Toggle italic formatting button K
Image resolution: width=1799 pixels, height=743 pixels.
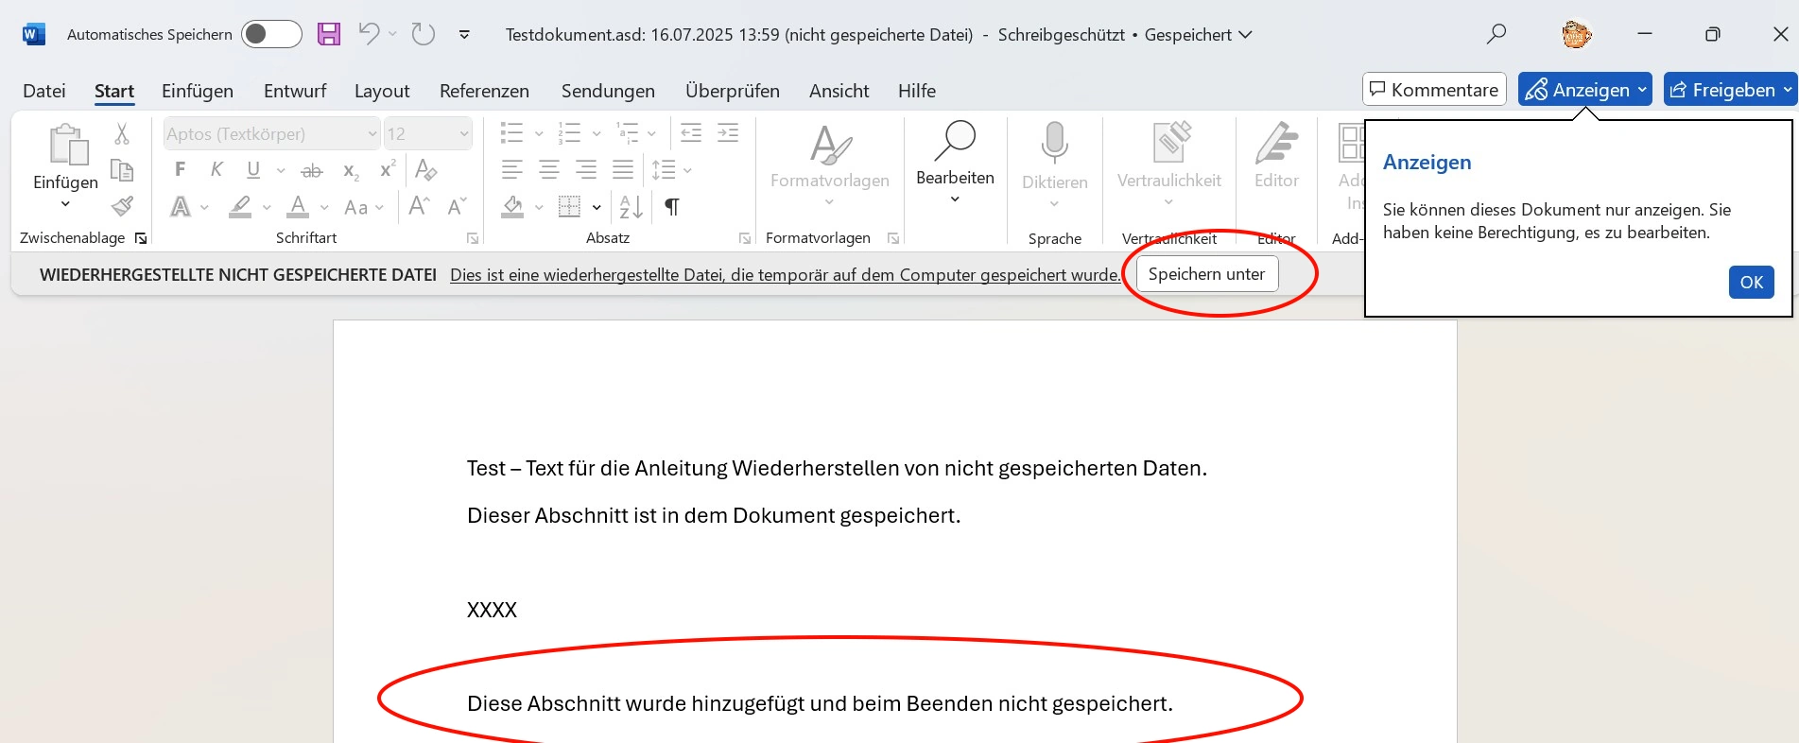point(216,170)
